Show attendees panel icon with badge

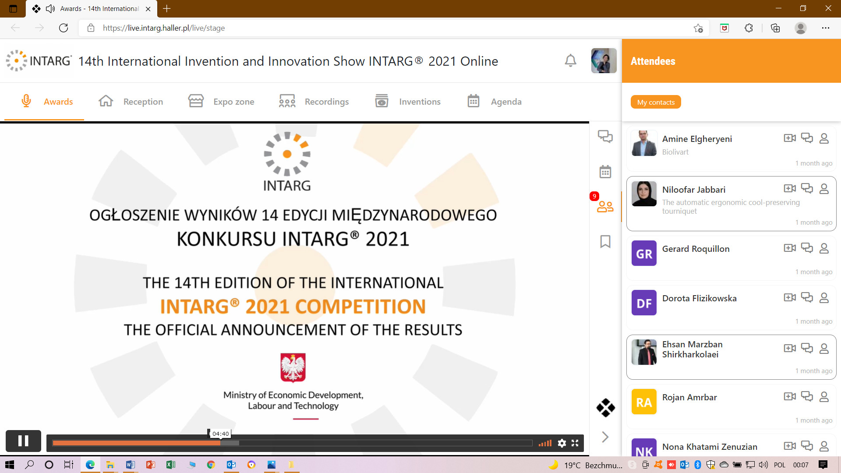coord(605,206)
